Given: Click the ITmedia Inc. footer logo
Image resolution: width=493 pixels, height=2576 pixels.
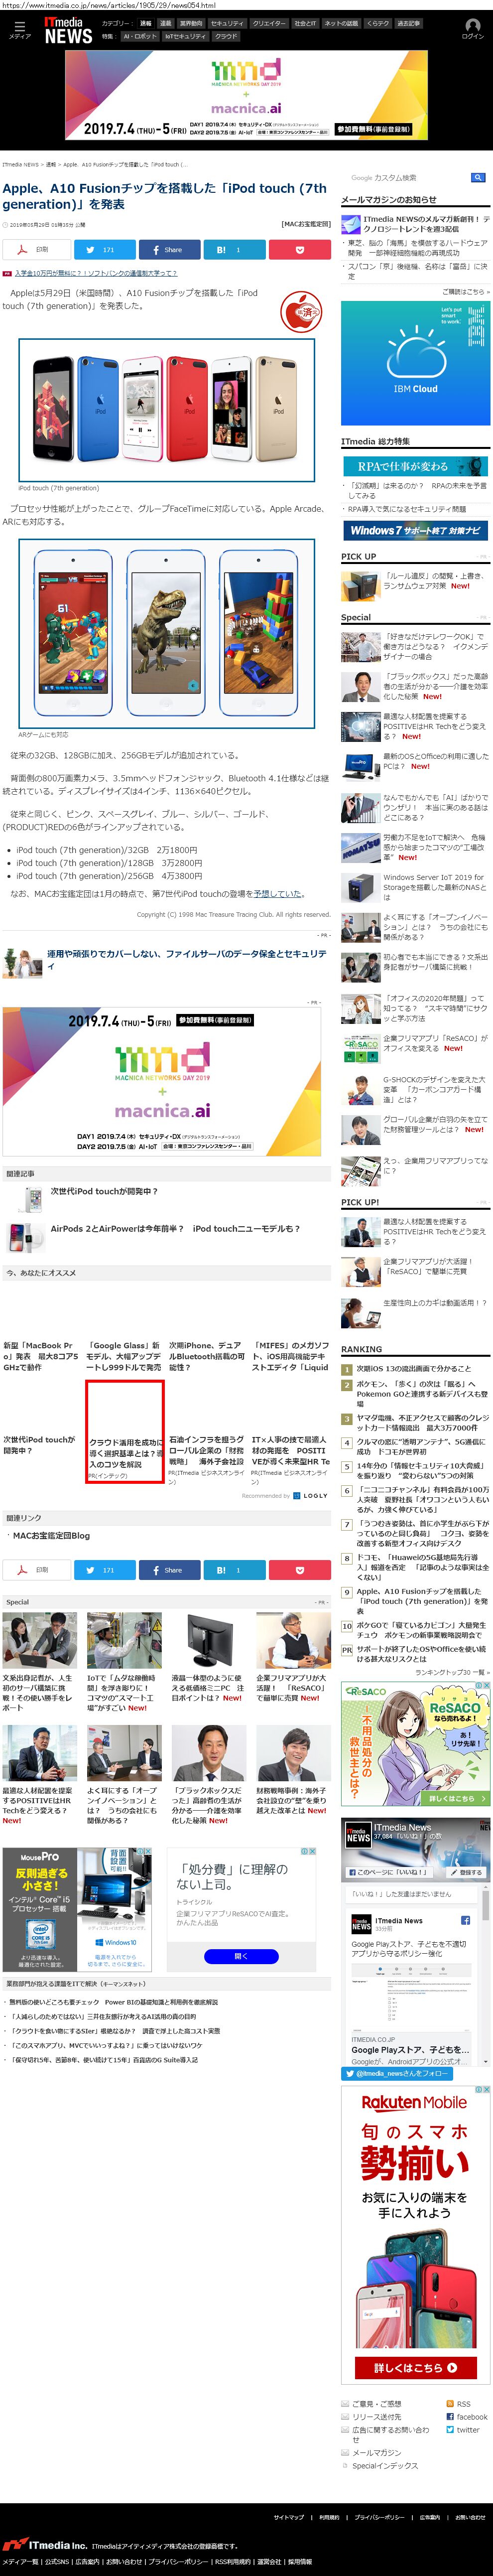Looking at the screenshot, I should click(x=45, y=2544).
